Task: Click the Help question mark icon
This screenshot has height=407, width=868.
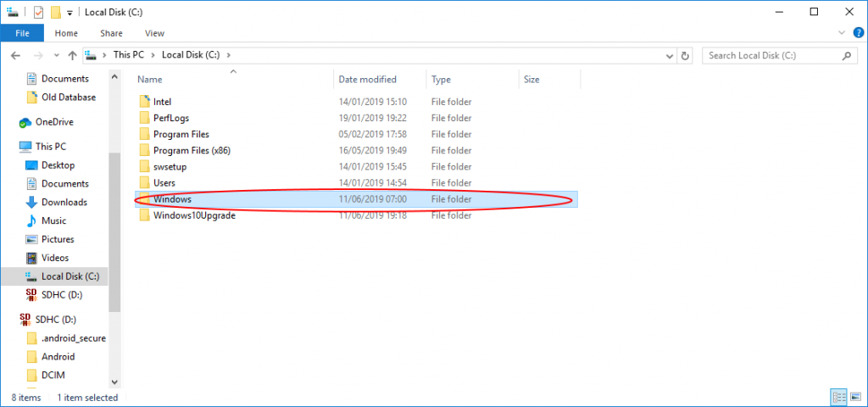Action: point(859,33)
